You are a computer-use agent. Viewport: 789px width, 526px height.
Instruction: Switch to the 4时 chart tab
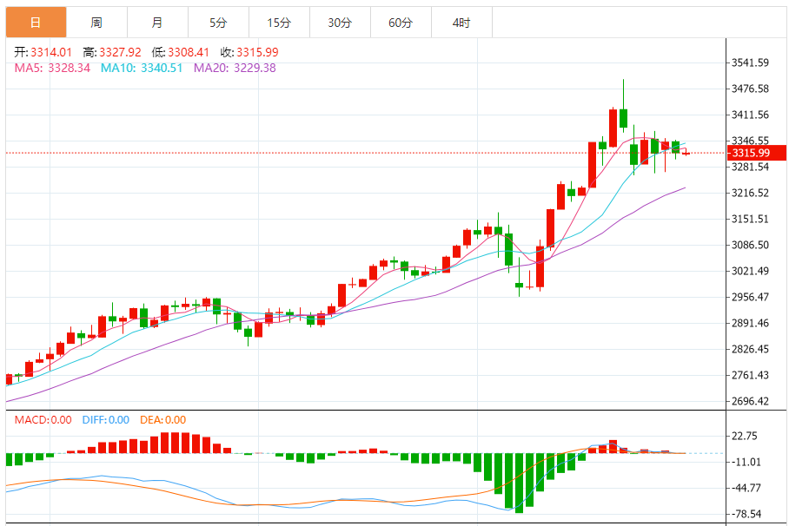click(461, 23)
